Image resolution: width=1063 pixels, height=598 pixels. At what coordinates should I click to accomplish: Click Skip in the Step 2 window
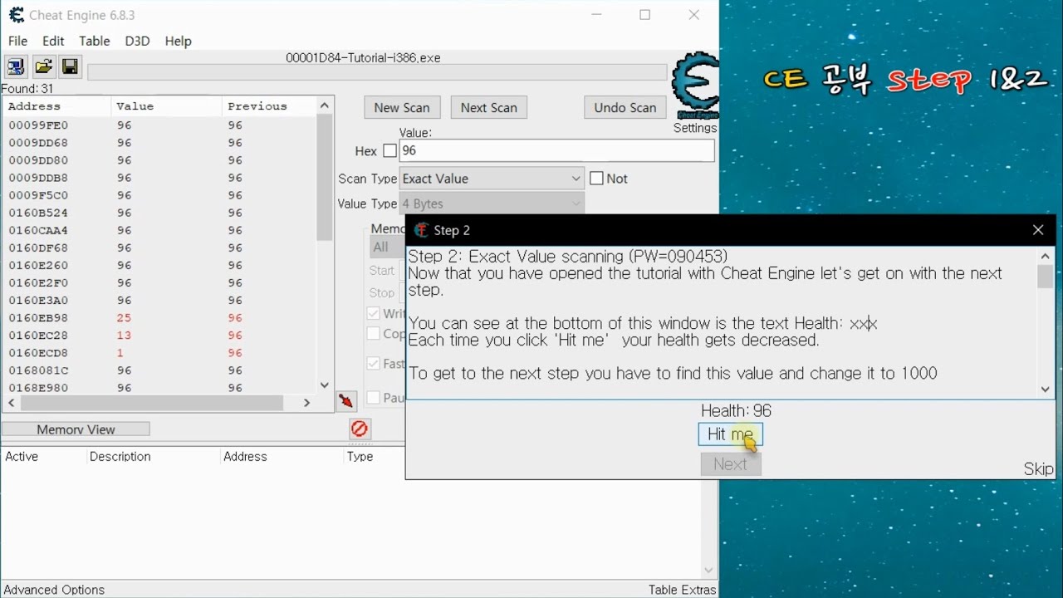coord(1038,469)
